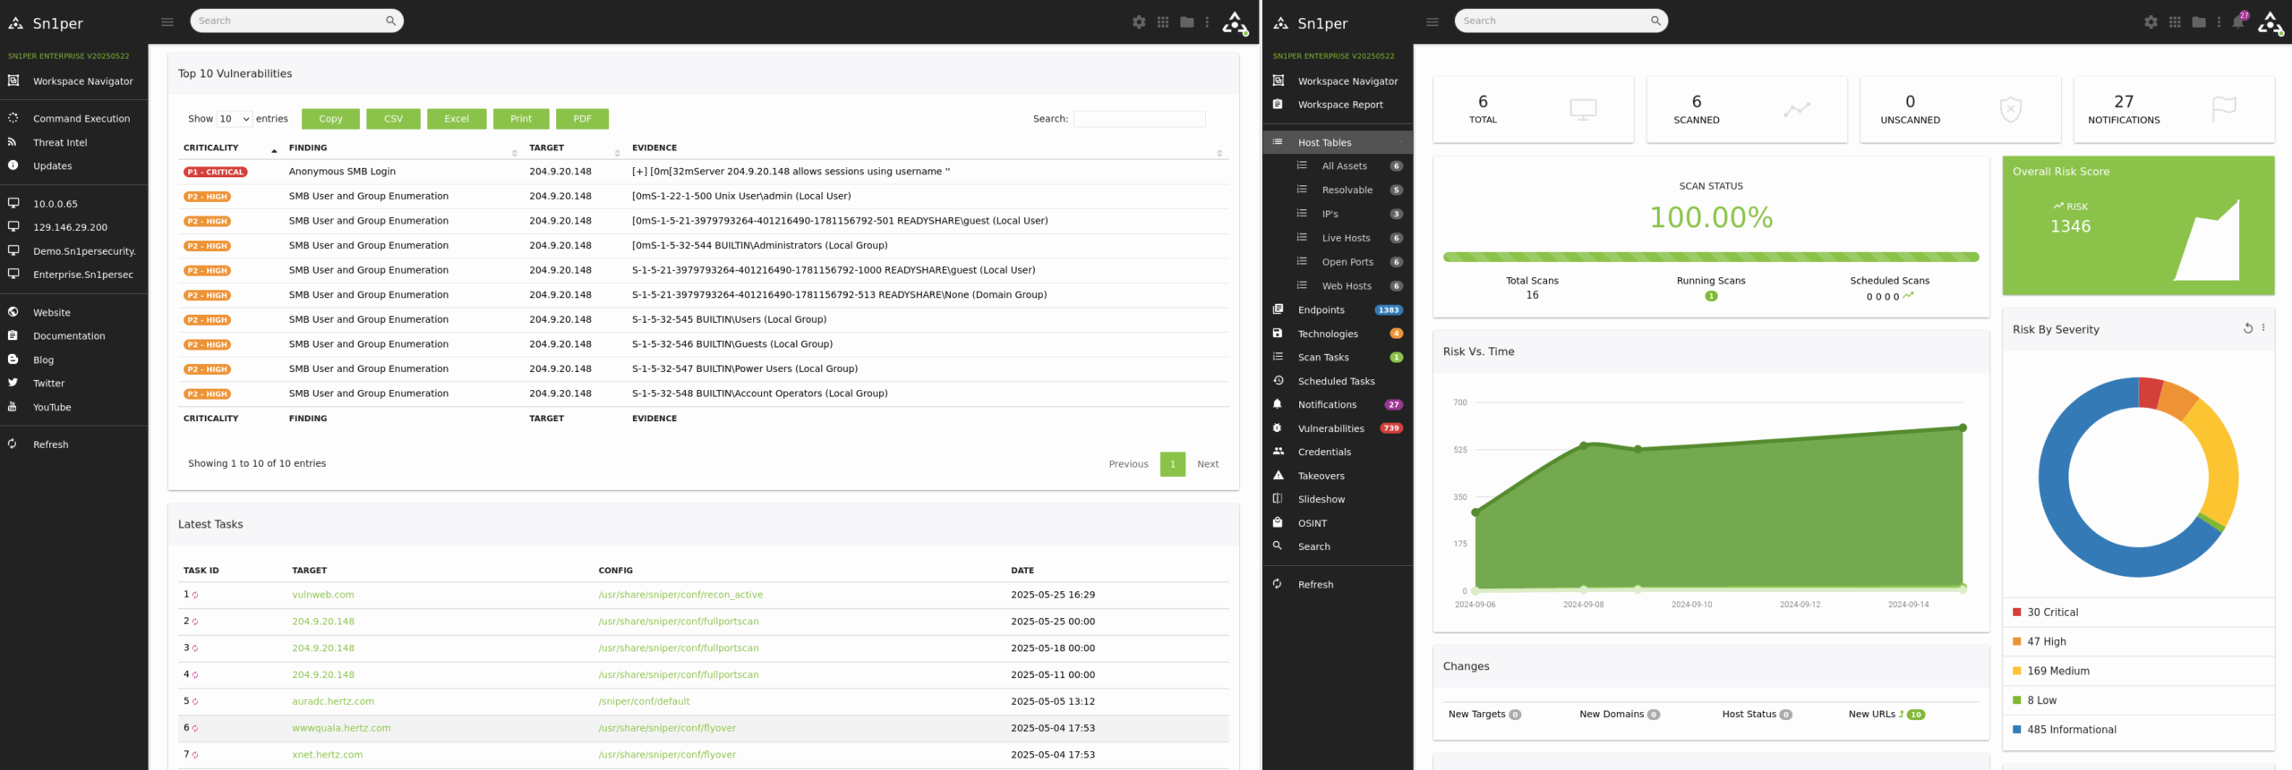Image resolution: width=2292 pixels, height=770 pixels.
Task: Open Resolvable under Host Tables
Action: click(1347, 190)
